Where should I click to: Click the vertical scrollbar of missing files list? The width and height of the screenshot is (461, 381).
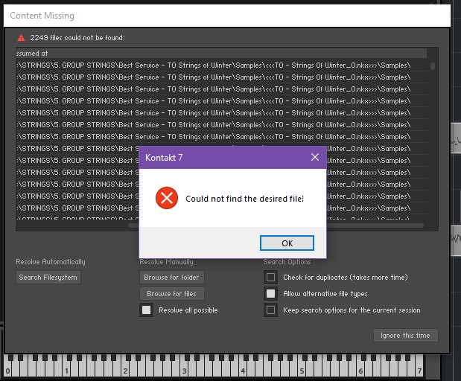click(433, 65)
